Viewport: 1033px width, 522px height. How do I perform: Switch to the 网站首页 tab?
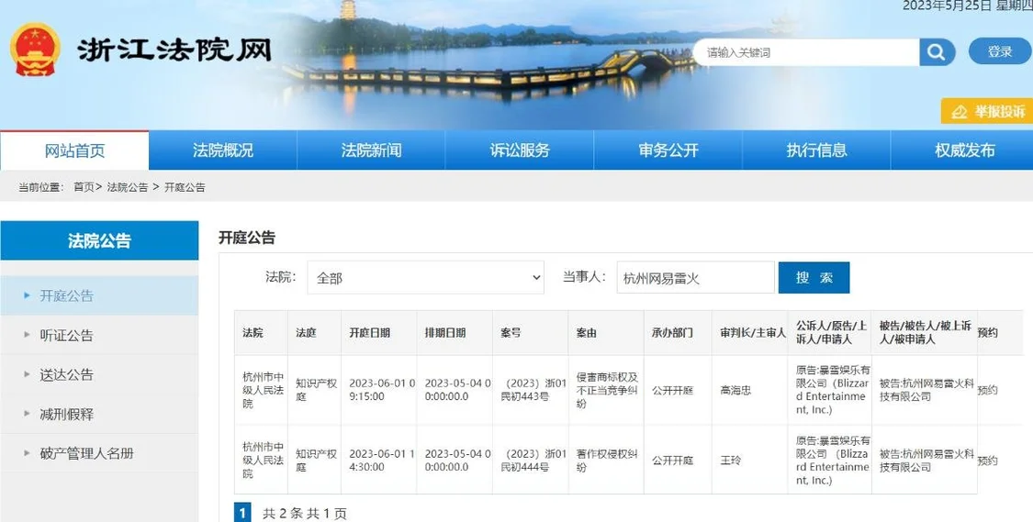(x=74, y=150)
